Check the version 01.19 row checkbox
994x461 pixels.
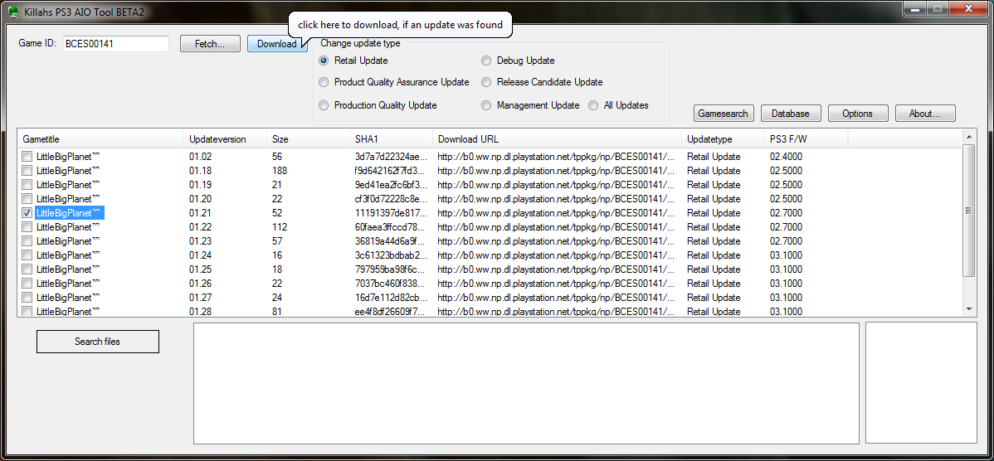pos(27,185)
